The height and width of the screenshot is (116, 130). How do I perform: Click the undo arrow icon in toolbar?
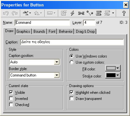tap(6, 13)
